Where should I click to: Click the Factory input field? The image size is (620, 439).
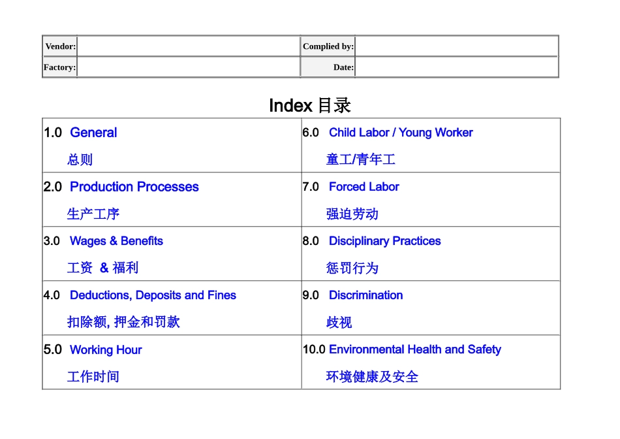(189, 67)
